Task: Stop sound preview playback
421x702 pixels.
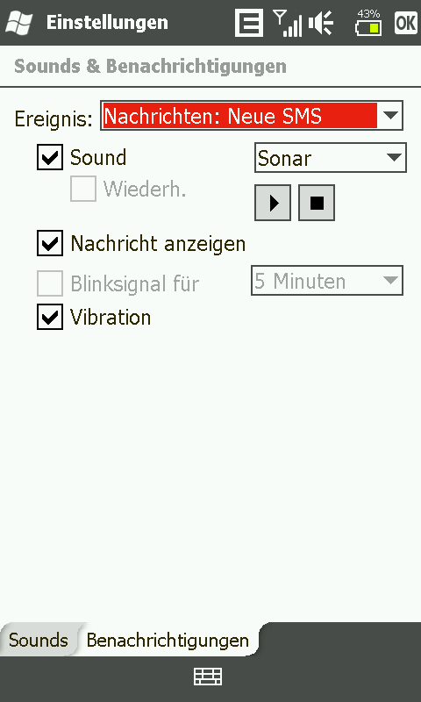Action: coord(317,203)
